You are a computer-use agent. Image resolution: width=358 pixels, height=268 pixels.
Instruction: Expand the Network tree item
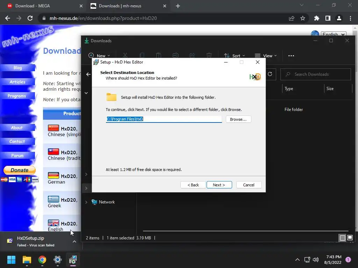point(86,202)
